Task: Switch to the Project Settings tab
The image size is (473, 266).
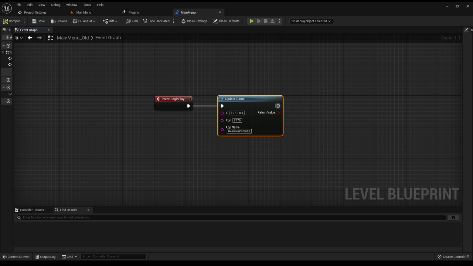Action: [32, 12]
